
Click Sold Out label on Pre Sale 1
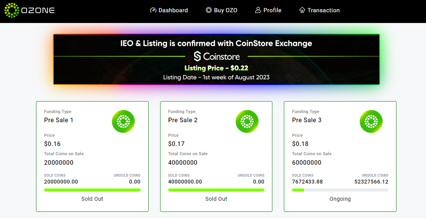92,199
